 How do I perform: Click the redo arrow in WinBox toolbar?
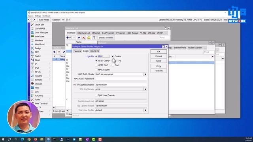(34, 20)
